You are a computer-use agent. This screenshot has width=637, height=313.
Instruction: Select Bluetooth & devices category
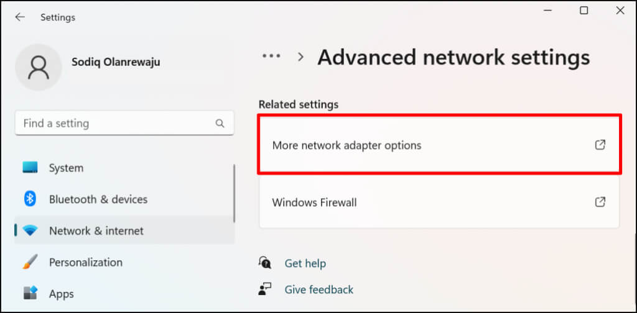coord(98,199)
